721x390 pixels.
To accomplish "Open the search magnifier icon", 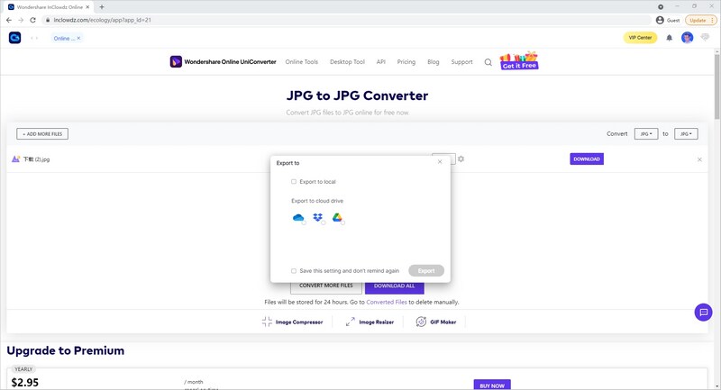I will click(x=488, y=62).
